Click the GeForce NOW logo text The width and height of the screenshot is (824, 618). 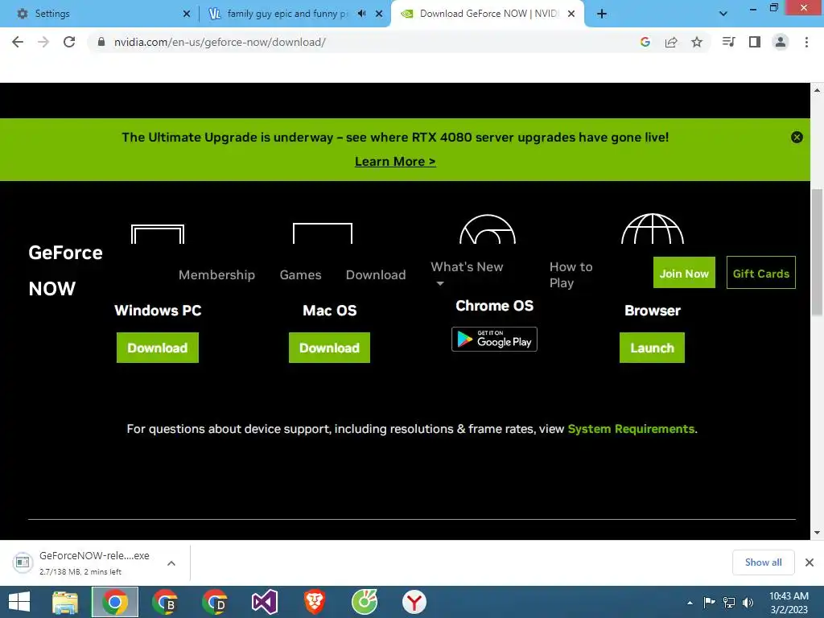point(65,270)
